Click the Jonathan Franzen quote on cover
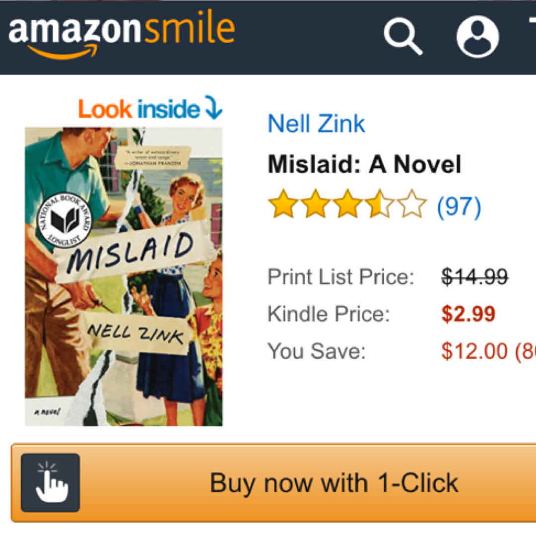 point(157,156)
